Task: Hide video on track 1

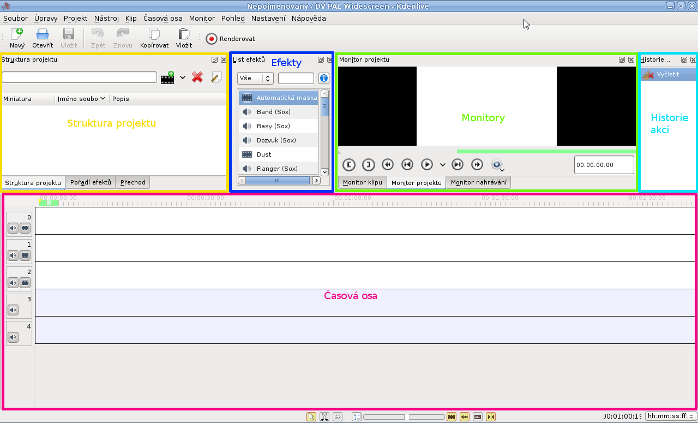Action: (25, 255)
